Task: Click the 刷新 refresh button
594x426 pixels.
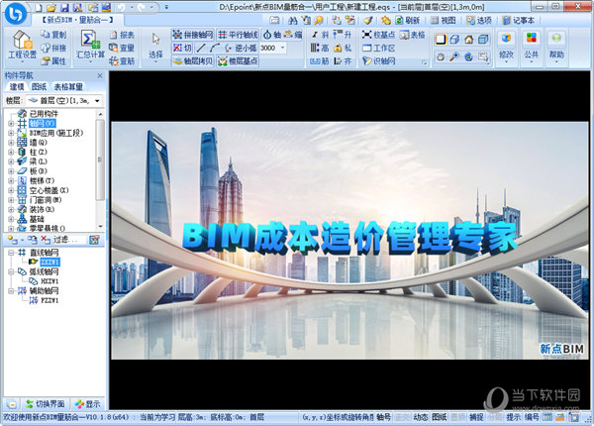Action: pos(408,20)
